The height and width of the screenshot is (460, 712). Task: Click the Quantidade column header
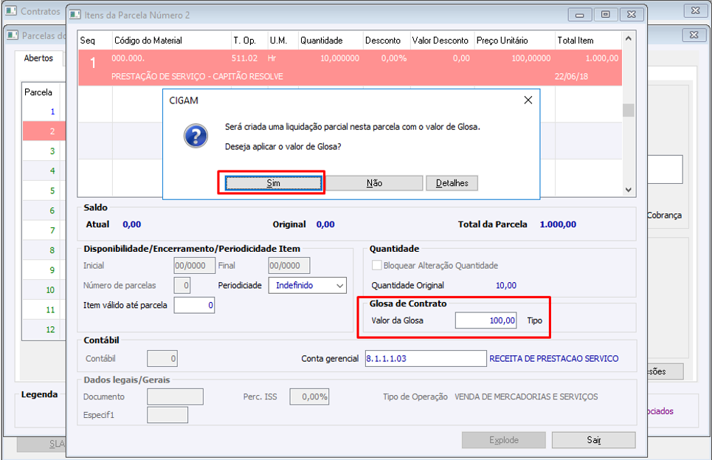330,41
